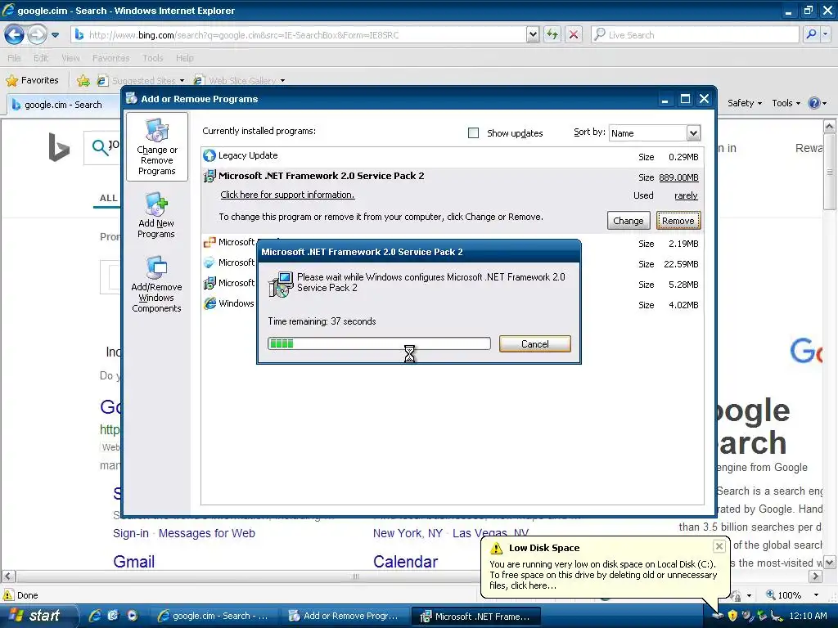The image size is (838, 628).
Task: Click Refresh icon beside address bar
Action: 552,35
